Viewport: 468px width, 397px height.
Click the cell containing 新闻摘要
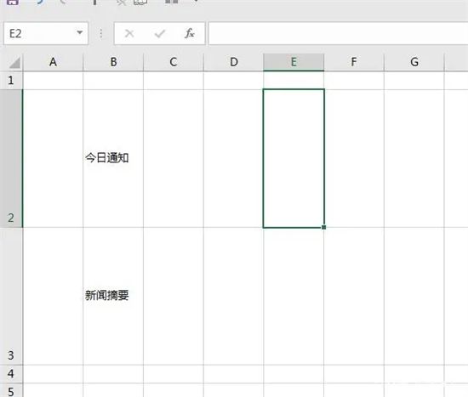click(x=113, y=296)
